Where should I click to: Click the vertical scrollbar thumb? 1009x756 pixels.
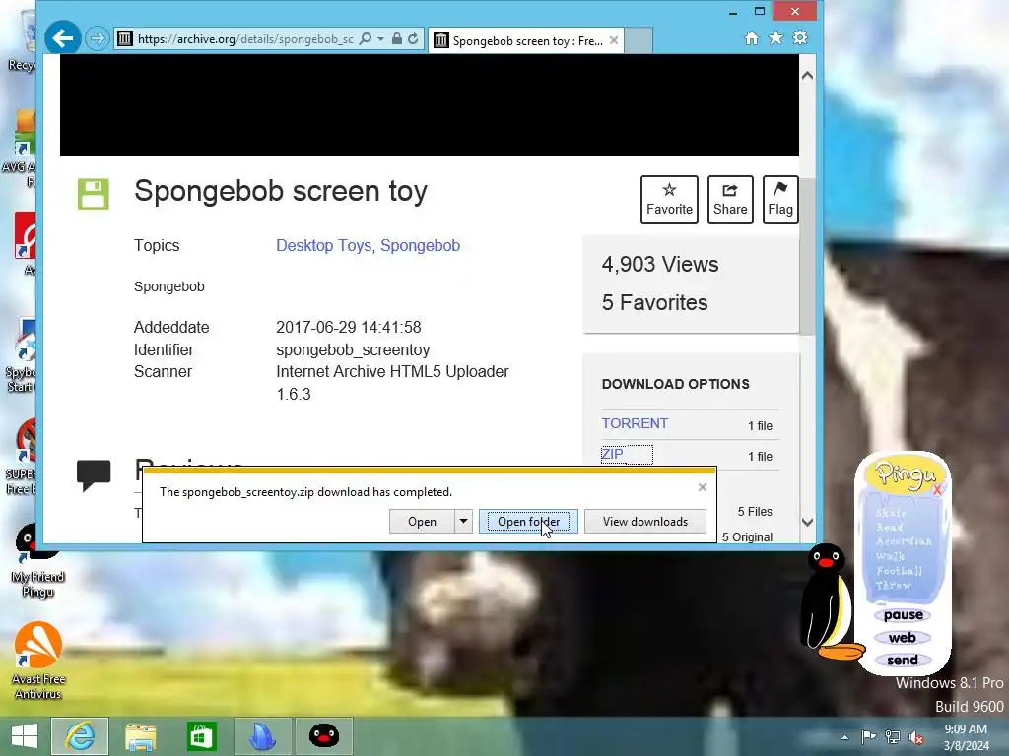[x=808, y=256]
